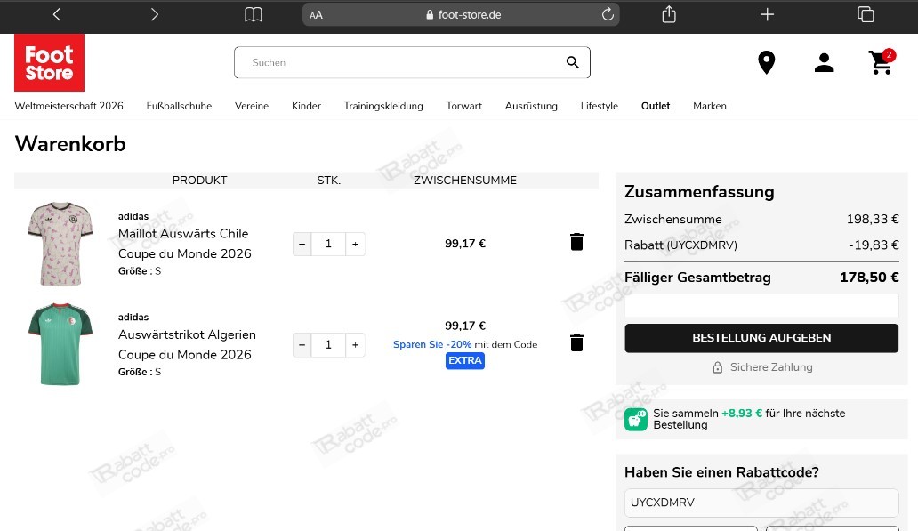Click the Chile jersey quantity field
This screenshot has height=531, width=918.
[x=328, y=244]
